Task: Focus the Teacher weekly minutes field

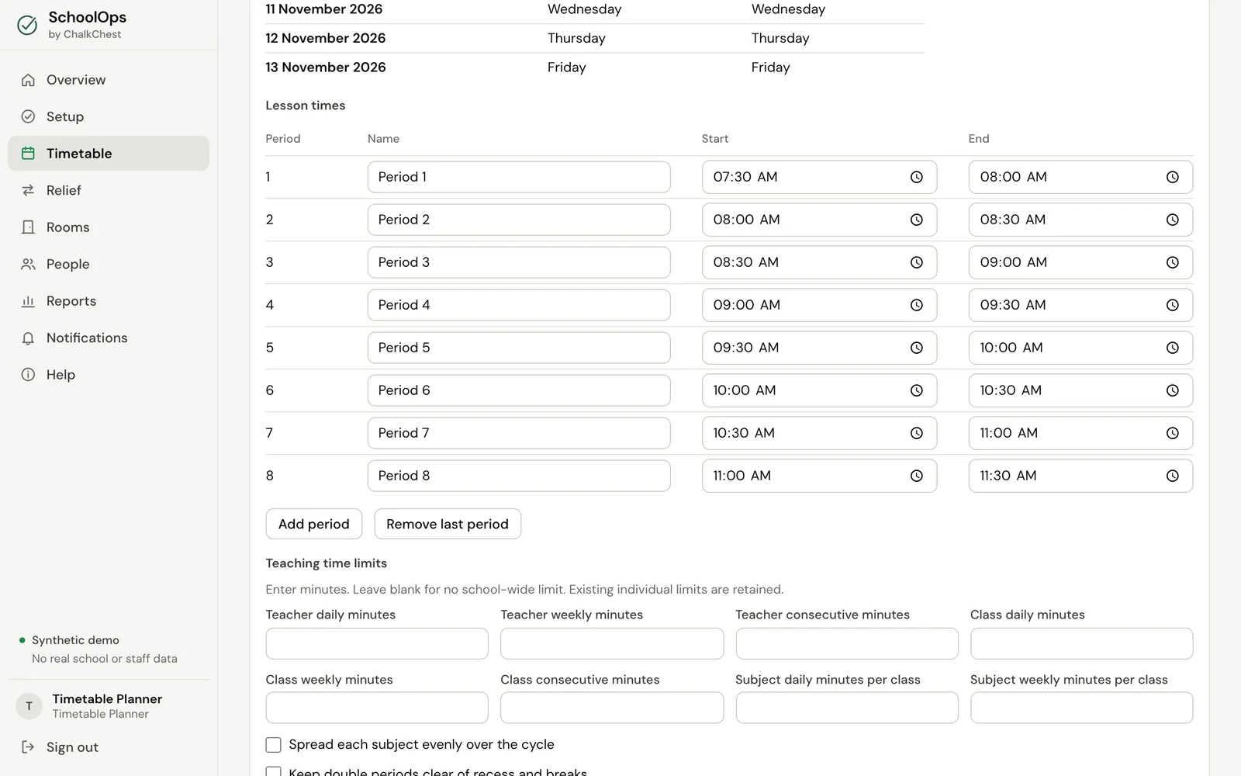Action: pyautogui.click(x=612, y=643)
